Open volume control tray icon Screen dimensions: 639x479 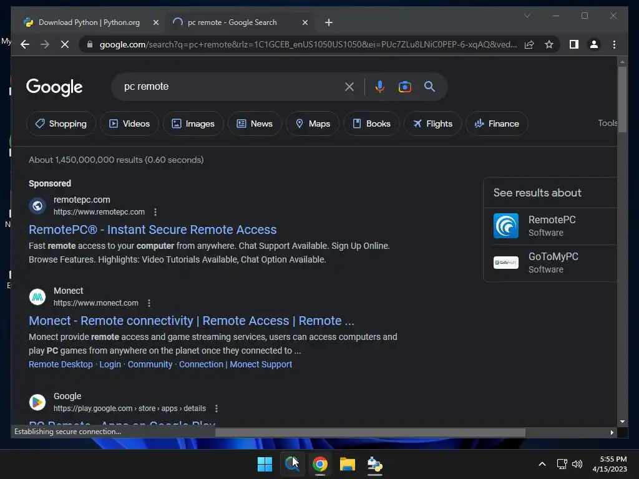pos(577,464)
